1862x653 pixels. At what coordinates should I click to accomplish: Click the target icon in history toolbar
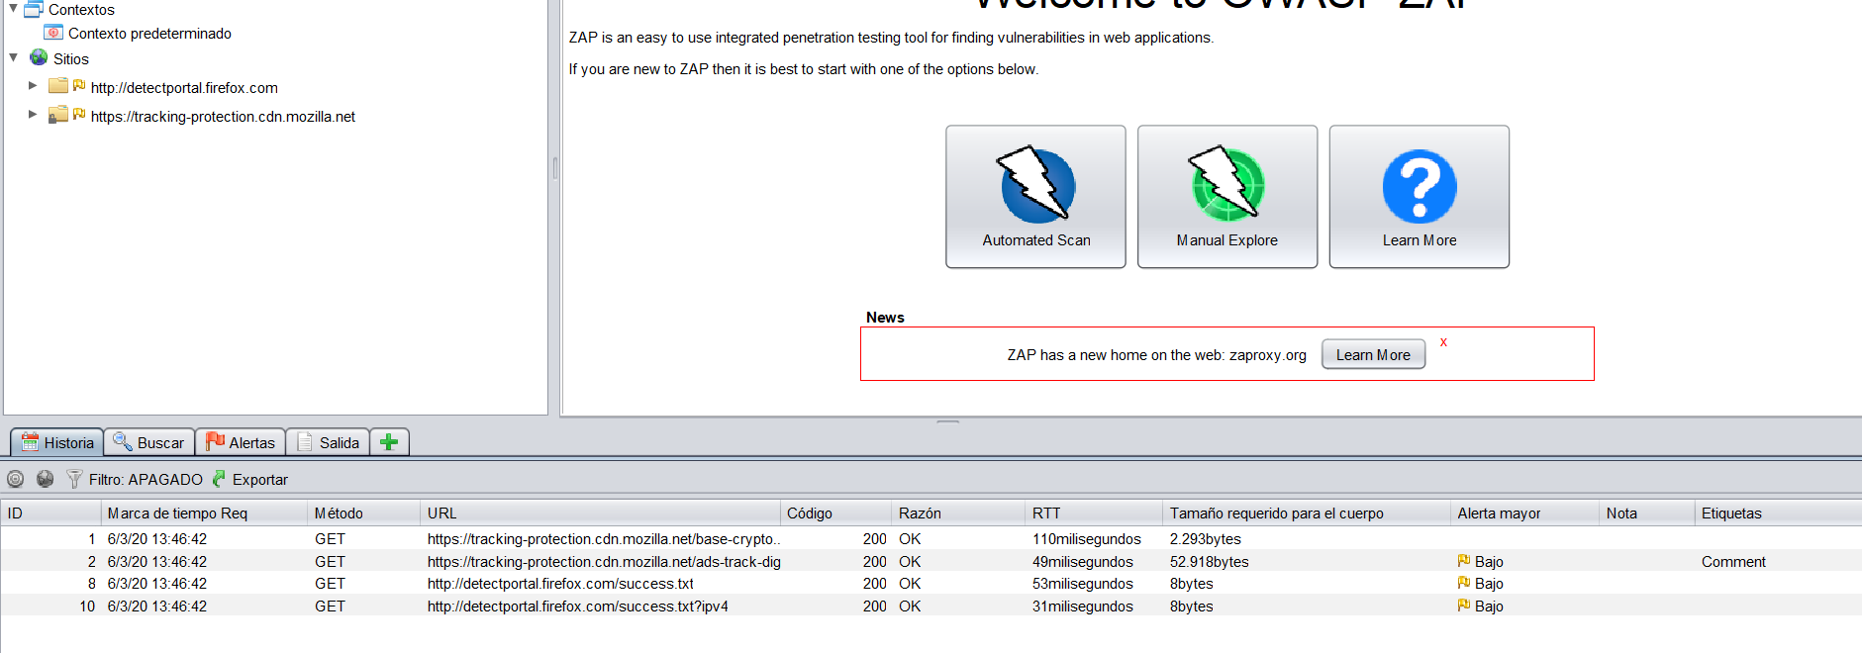pyautogui.click(x=15, y=479)
